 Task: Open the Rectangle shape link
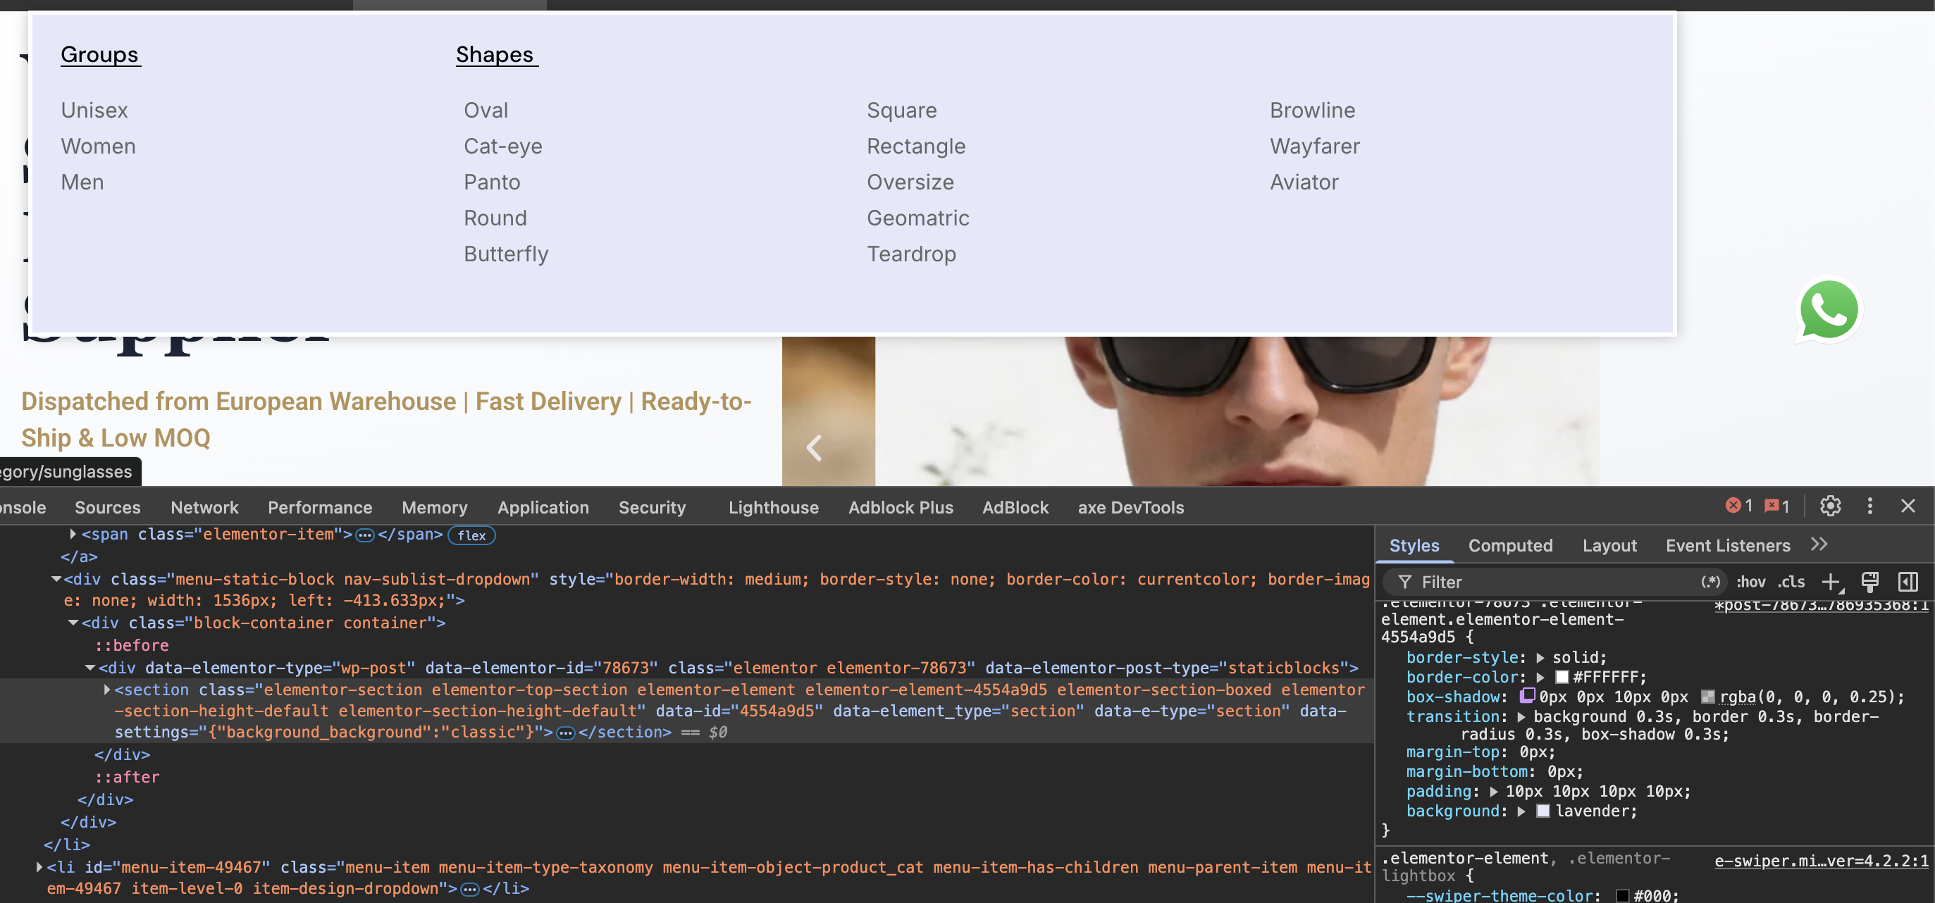pyautogui.click(x=915, y=147)
